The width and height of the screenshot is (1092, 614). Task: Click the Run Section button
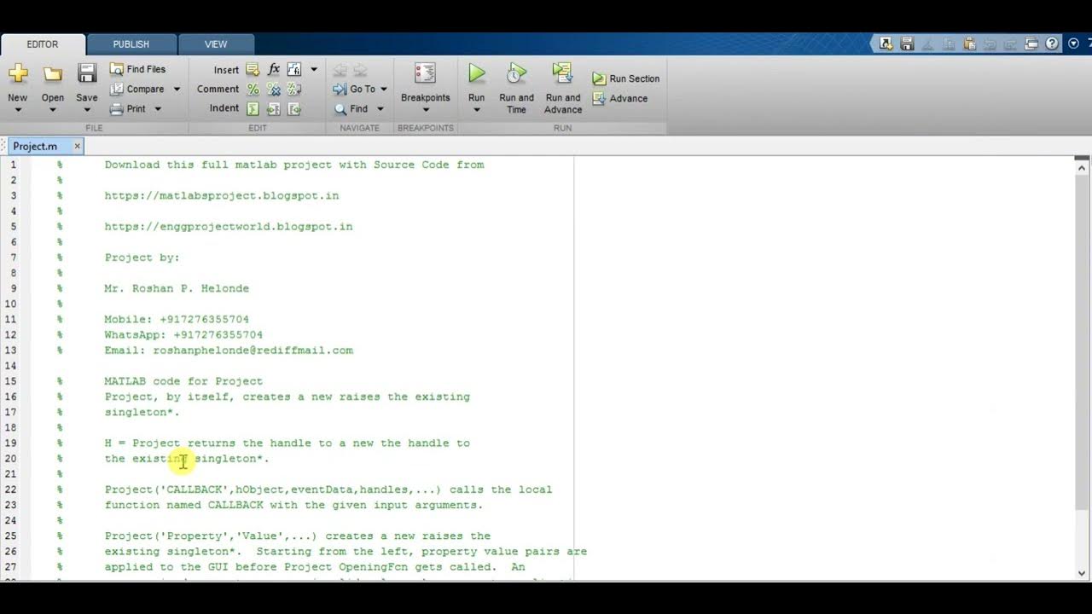[626, 78]
